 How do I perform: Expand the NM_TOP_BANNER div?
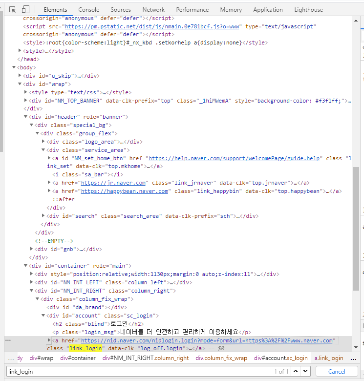(25, 100)
